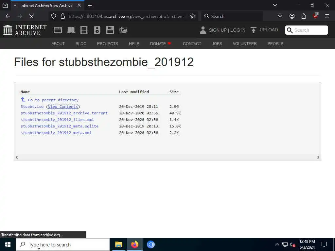The height and width of the screenshot is (251, 335).
Task: Open stubbsthezombie_201912_archive.torrent link
Action: point(64,113)
